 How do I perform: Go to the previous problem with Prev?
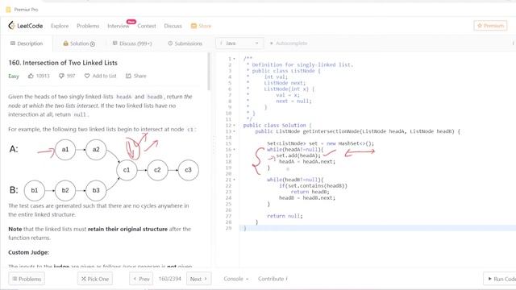point(141,279)
